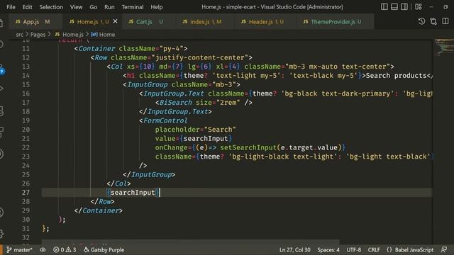Click "justify-content-center" string on line 12

[200, 57]
